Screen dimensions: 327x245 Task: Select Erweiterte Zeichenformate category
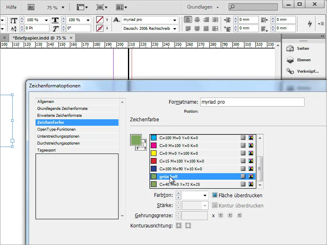tap(77, 115)
